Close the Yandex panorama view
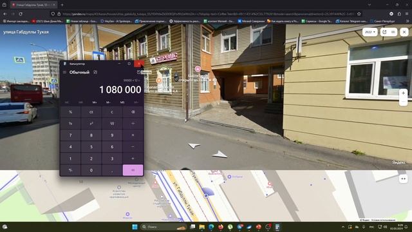This screenshot has width=412, height=232. [404, 32]
